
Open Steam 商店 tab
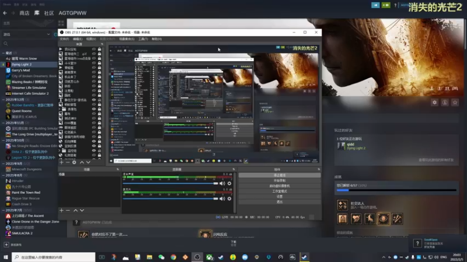tap(24, 13)
